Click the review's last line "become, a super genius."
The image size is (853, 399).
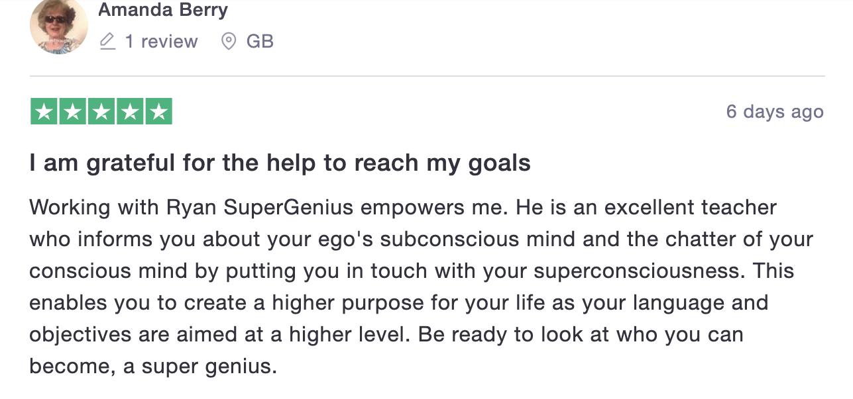[153, 367]
